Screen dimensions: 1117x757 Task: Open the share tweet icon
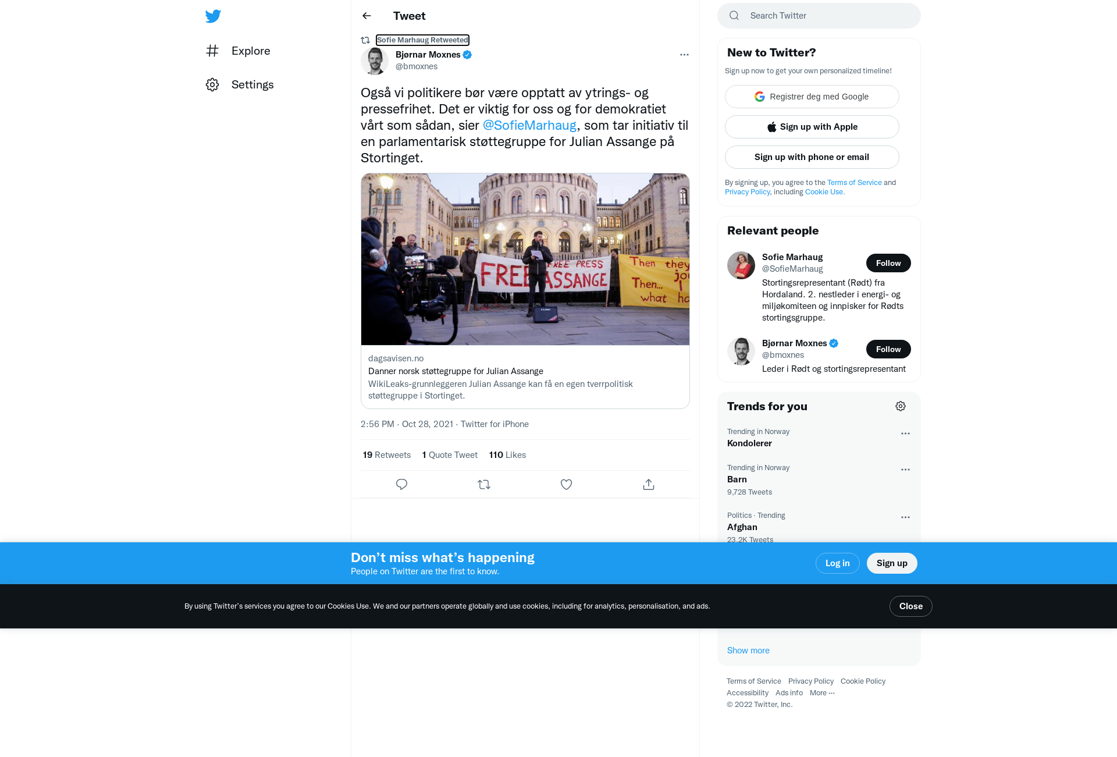(649, 484)
